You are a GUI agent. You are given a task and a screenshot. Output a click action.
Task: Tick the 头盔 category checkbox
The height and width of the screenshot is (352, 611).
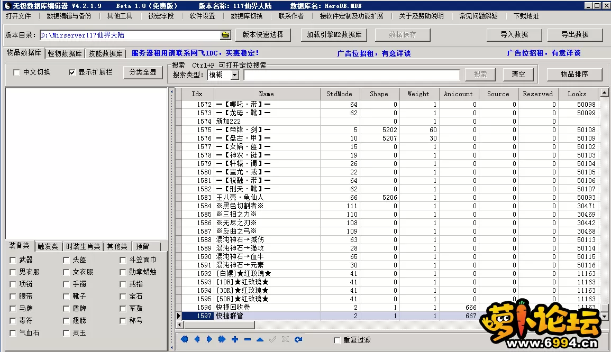pos(66,260)
